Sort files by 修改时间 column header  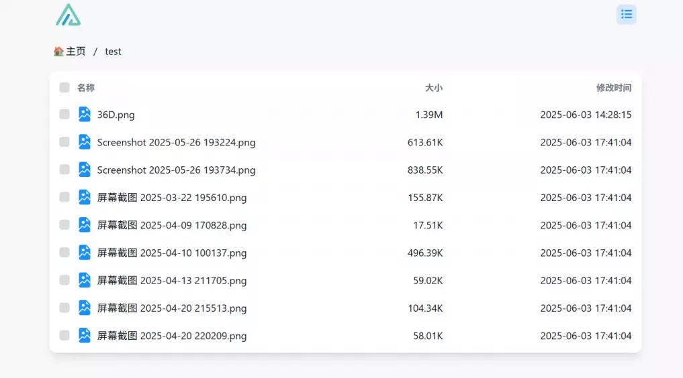(x=614, y=88)
